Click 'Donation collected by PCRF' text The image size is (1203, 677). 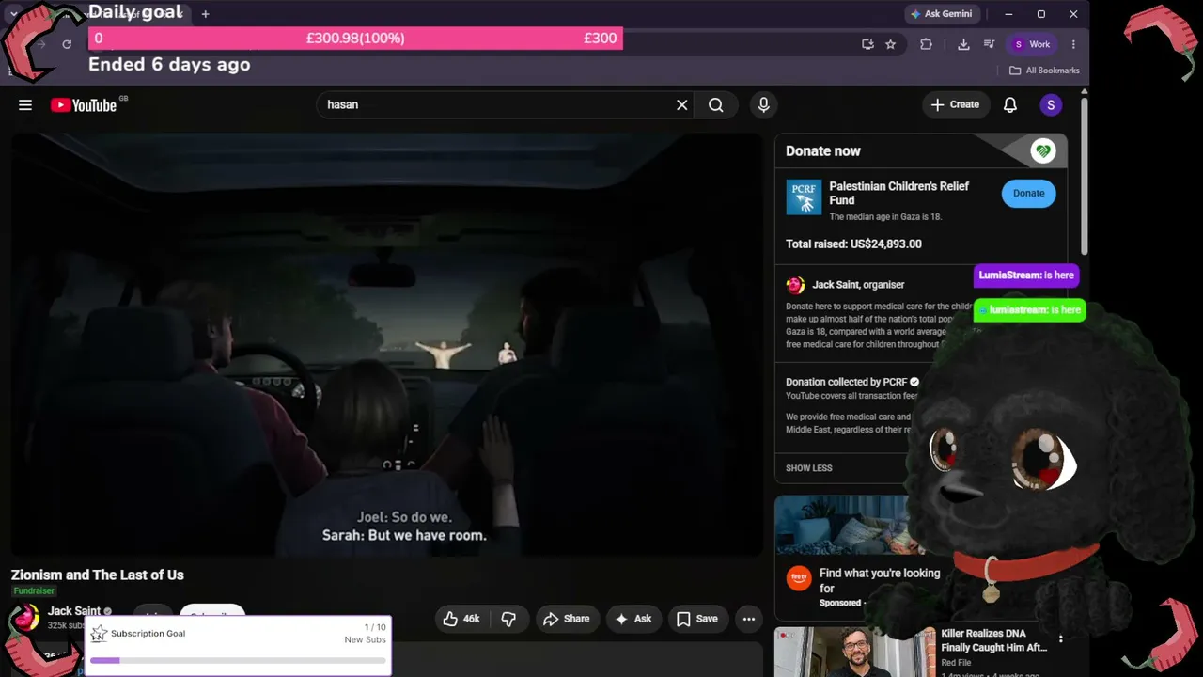click(x=846, y=382)
